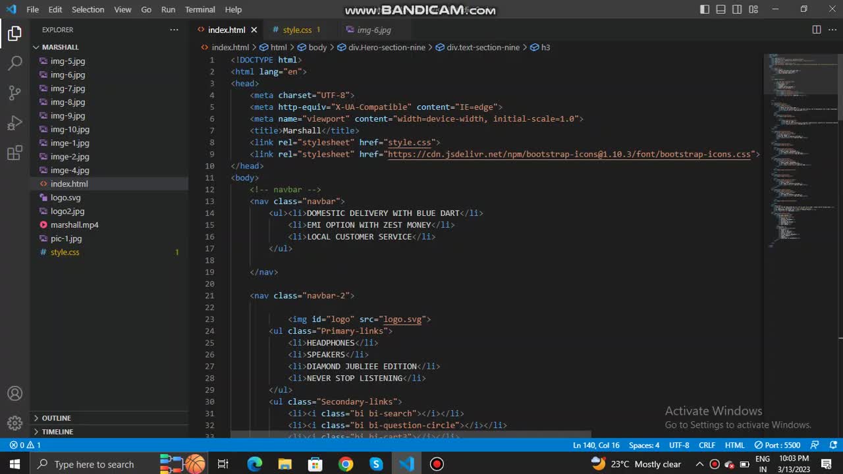This screenshot has width=843, height=474.
Task: Expand the TIMELINE section
Action: tap(57, 432)
